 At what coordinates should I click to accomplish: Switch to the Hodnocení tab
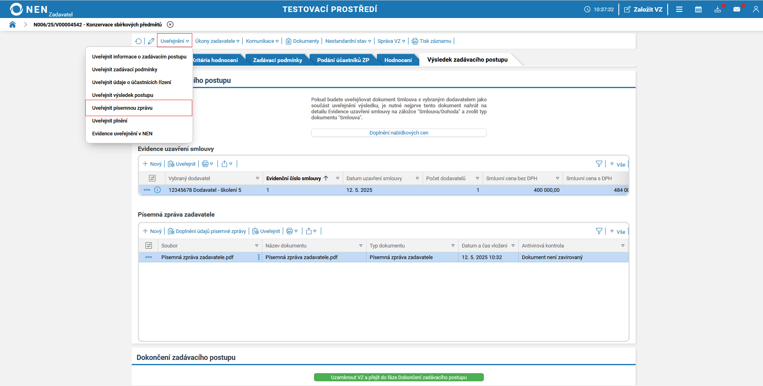[398, 60]
